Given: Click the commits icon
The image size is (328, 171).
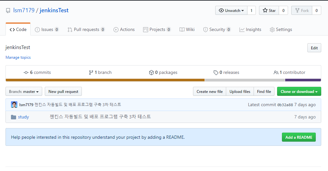Looking at the screenshot, I should click(x=26, y=73).
